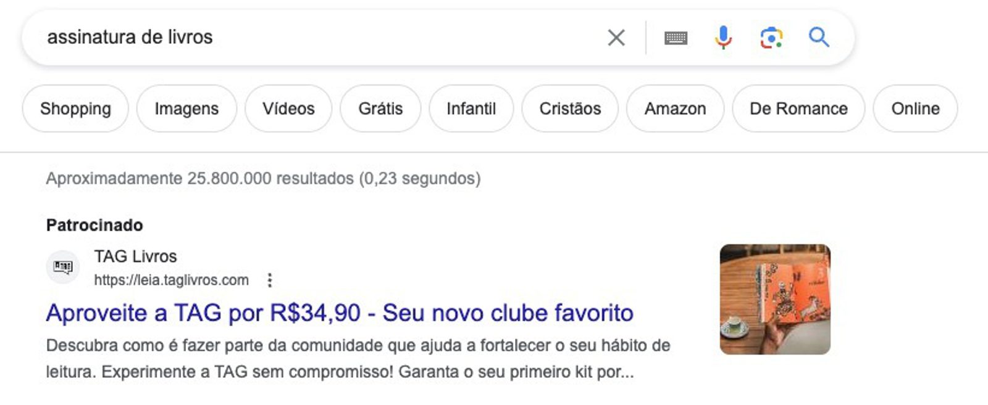
Task: Search by image with Google Lens icon
Action: [771, 38]
